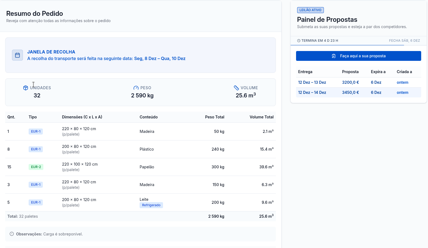Click the Proposta column header

[x=350, y=72]
